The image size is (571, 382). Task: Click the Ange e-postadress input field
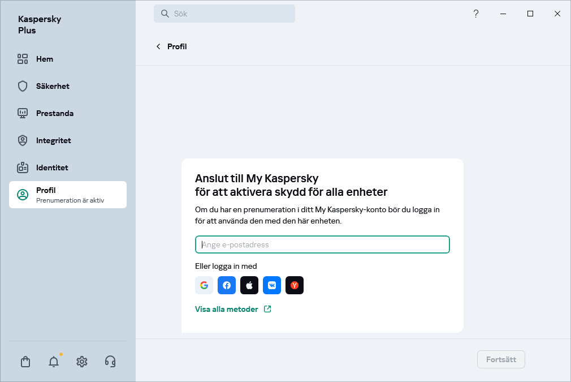point(322,244)
